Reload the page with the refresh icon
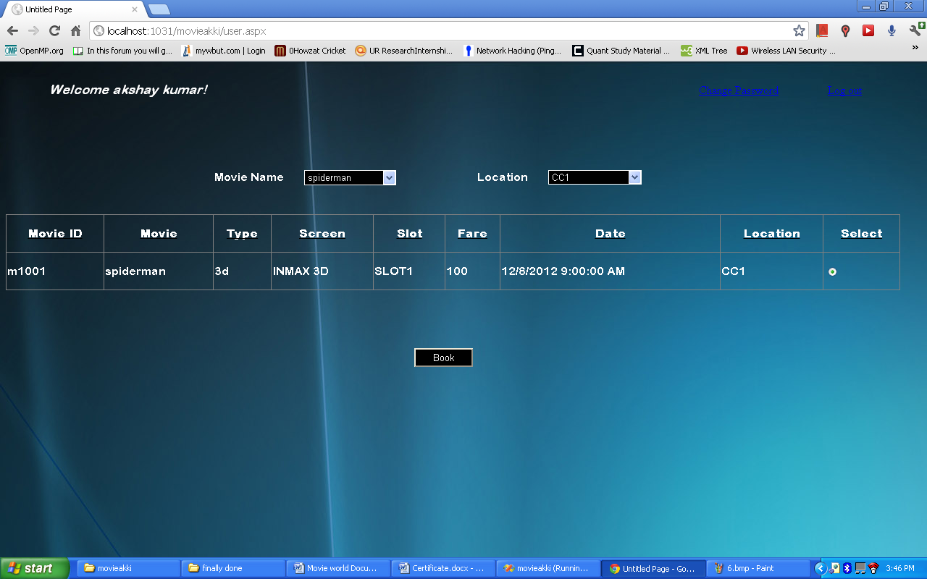Viewport: 927px width, 579px height. 54,31
